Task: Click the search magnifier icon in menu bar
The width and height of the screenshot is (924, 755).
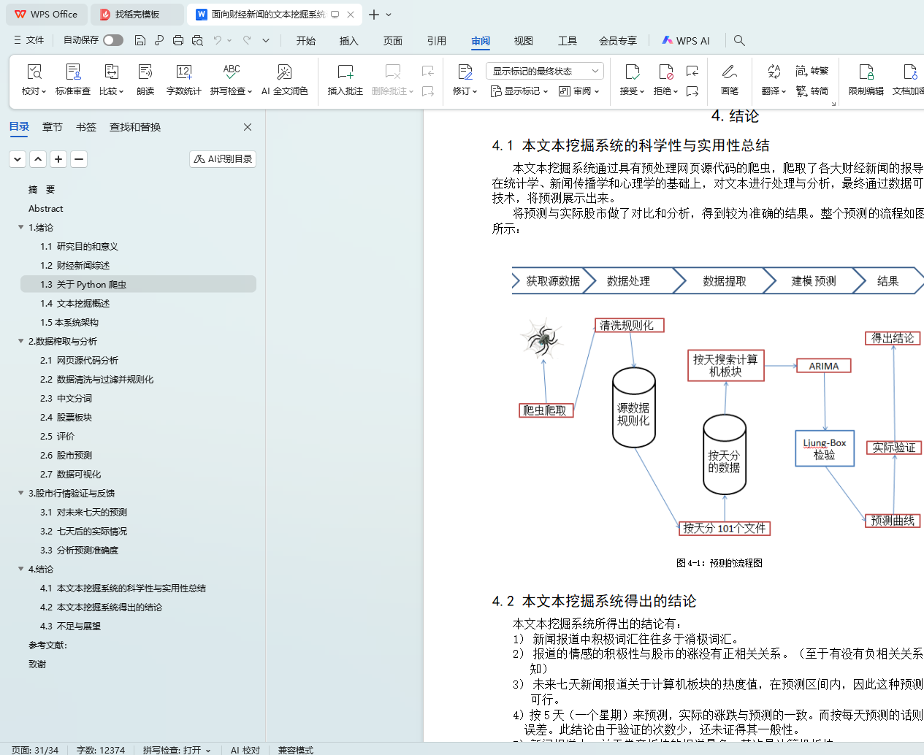Action: pyautogui.click(x=739, y=41)
